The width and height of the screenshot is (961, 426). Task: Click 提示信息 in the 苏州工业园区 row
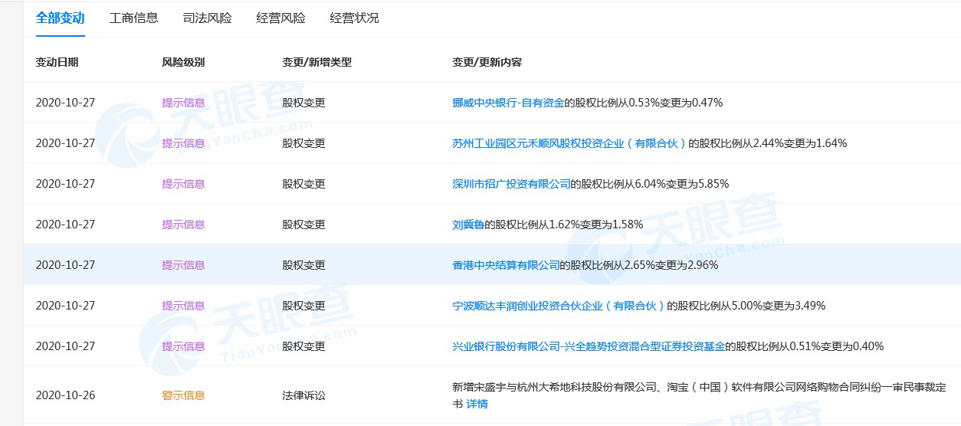coord(183,143)
